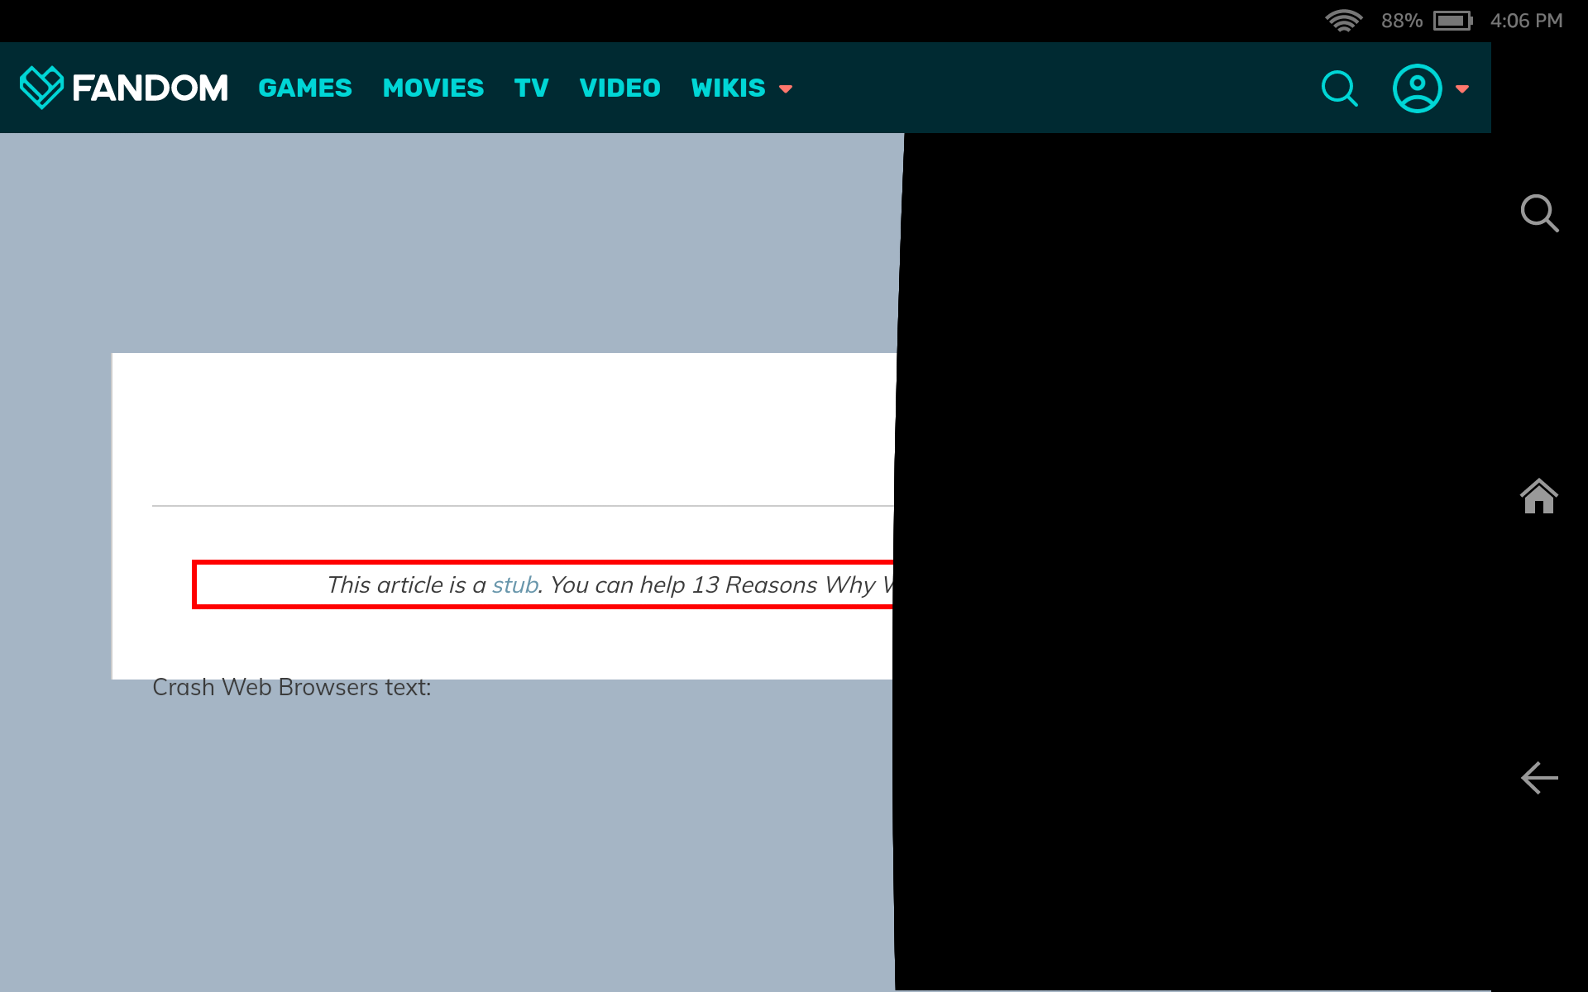Open Fandom search magnifier in header
This screenshot has height=992, width=1588.
[1339, 88]
